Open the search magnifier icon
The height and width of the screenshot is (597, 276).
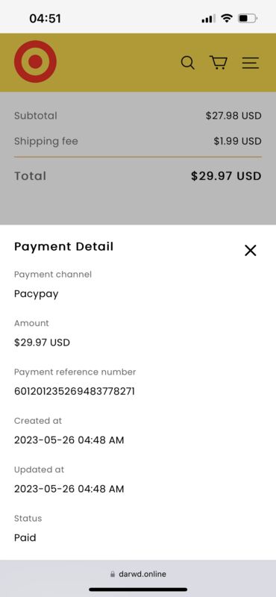(187, 63)
